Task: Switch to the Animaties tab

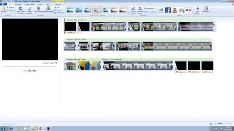Action: coord(18,4)
